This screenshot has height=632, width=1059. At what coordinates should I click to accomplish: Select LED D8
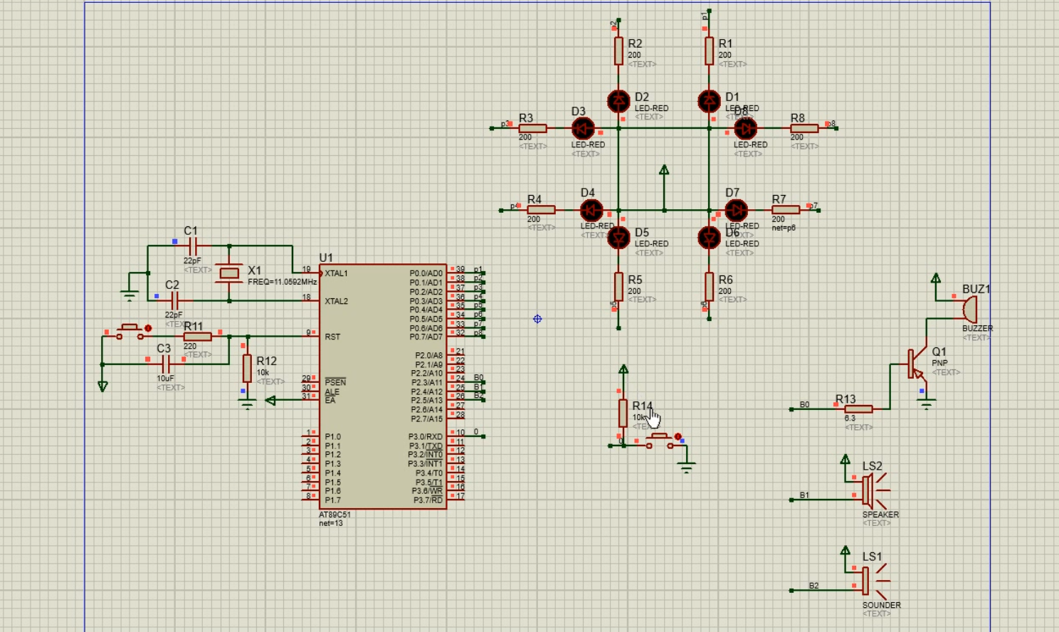pyautogui.click(x=745, y=129)
